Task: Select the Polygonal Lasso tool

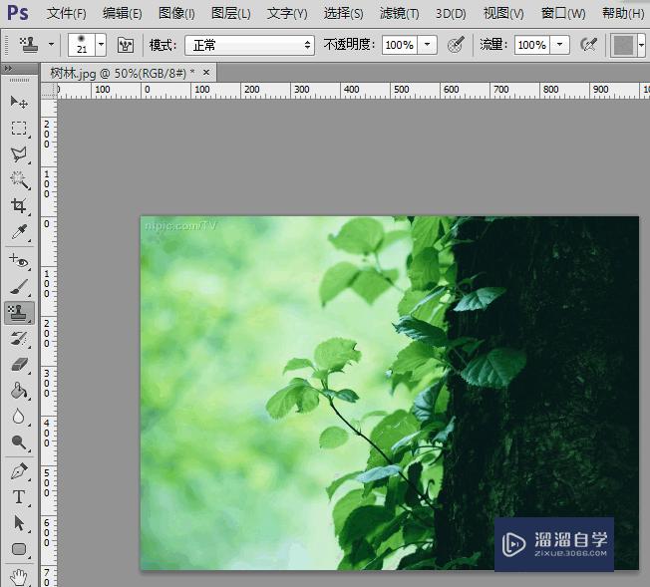Action: 19,154
